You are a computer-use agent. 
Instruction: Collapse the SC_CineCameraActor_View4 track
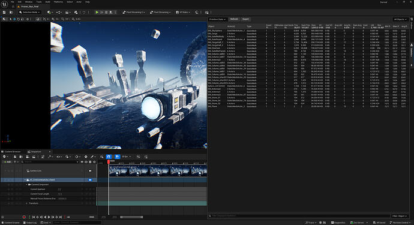pos(25,180)
